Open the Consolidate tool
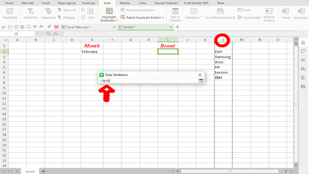 [249, 17]
